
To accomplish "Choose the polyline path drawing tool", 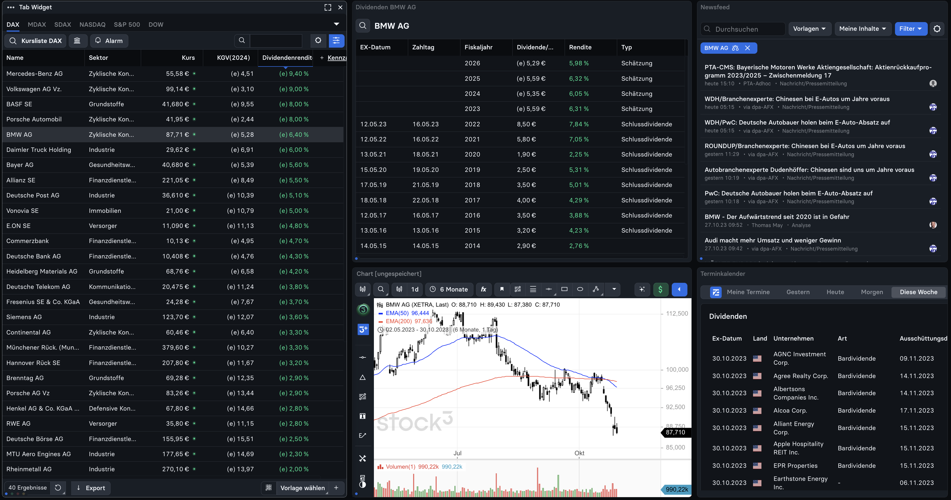I will (x=596, y=289).
